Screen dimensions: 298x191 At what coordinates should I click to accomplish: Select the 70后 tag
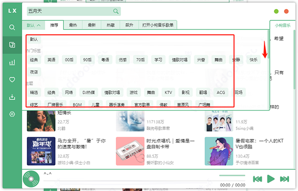pos(141,60)
